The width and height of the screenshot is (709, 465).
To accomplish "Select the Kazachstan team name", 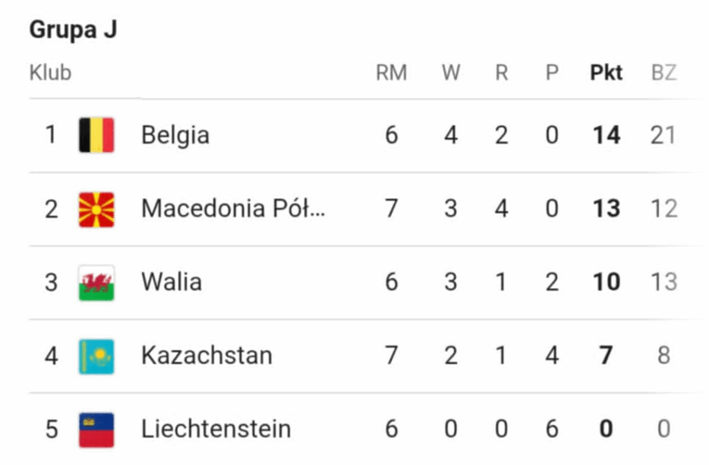I will (206, 356).
